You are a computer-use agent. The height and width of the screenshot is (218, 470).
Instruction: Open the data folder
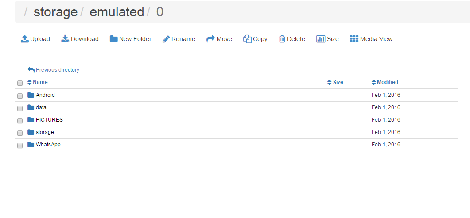click(41, 107)
